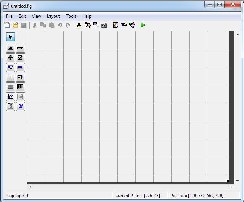Open the Tab Order Editor
This screenshot has height=202, width=244.
pyautogui.click(x=96, y=25)
